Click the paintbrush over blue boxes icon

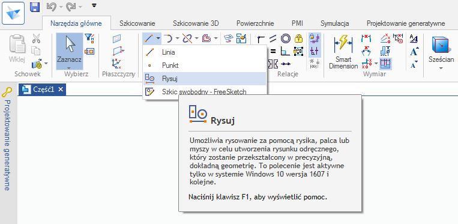click(x=241, y=38)
